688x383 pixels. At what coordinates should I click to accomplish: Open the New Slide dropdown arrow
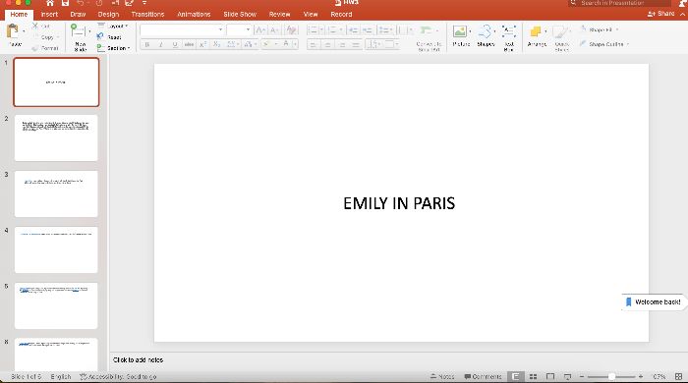89,31
